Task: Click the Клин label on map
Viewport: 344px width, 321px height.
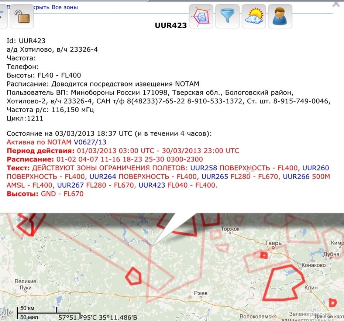Action: tap(311, 287)
